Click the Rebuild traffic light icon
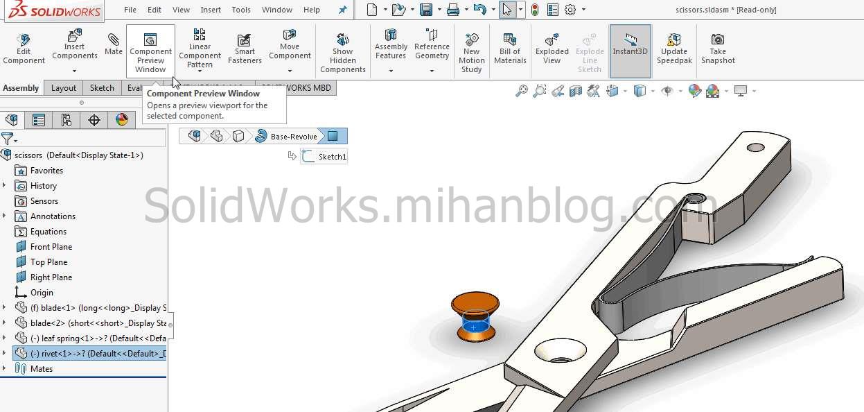The height and width of the screenshot is (412, 864). [534, 10]
